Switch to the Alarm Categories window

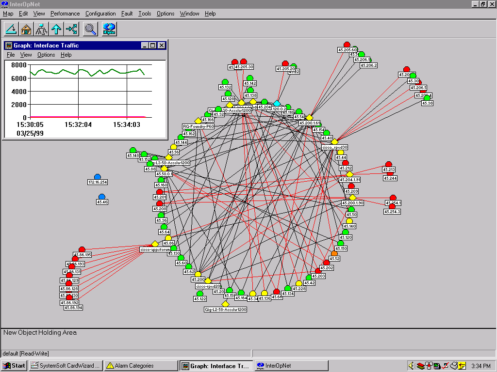pyautogui.click(x=140, y=365)
